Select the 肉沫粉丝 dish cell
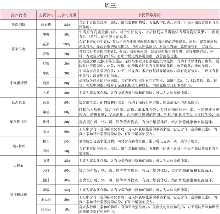The width and height of the screenshot is (220, 214). point(19,146)
